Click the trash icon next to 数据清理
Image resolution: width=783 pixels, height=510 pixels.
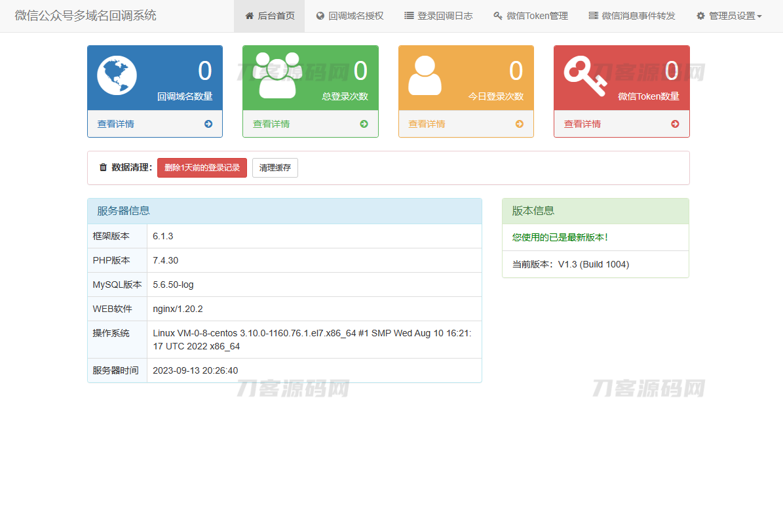[103, 167]
